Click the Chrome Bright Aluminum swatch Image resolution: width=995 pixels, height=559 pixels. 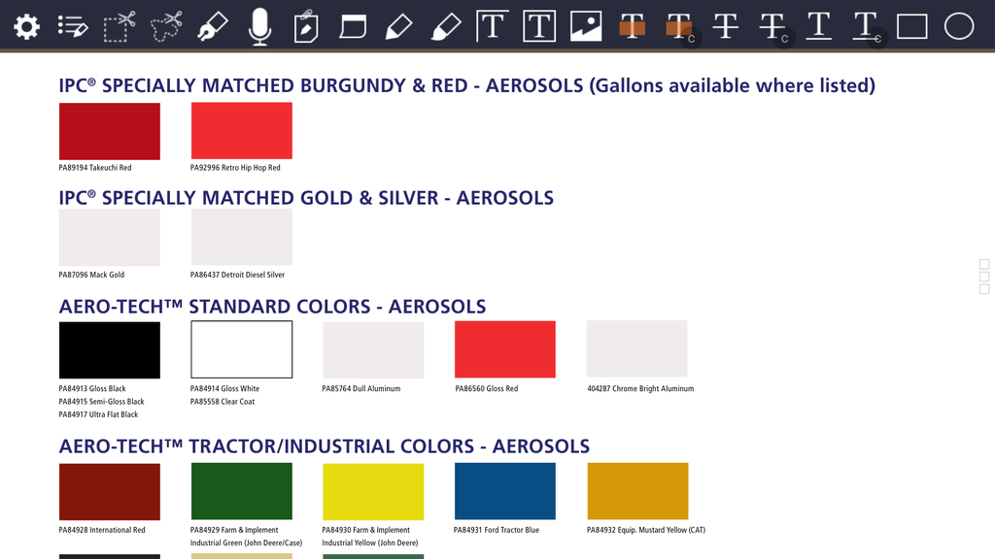point(637,348)
